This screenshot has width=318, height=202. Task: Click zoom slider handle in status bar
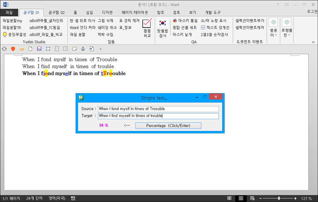(x=279, y=198)
